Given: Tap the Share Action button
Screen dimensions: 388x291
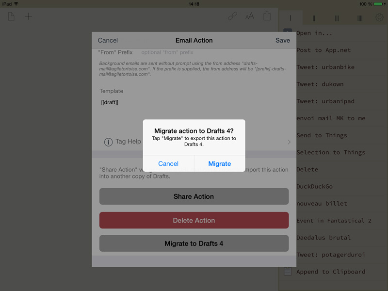Looking at the screenshot, I should point(194,196).
